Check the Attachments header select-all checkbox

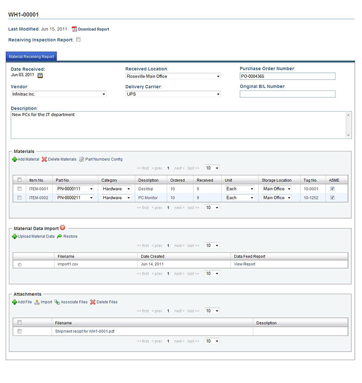pyautogui.click(x=19, y=323)
